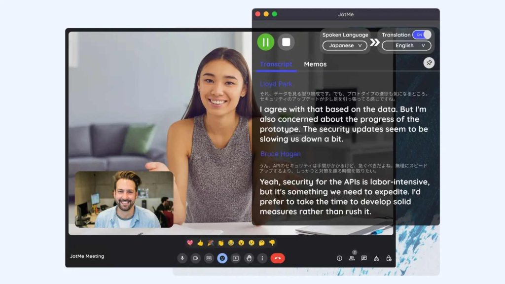505x284 pixels.
Task: Open meeting details info icon
Action: pos(339,258)
